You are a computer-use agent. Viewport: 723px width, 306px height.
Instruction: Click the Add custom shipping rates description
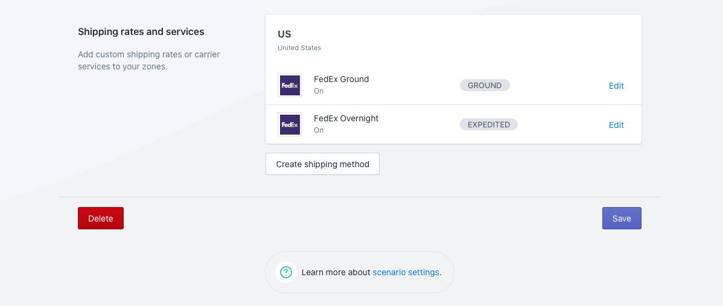(x=148, y=60)
